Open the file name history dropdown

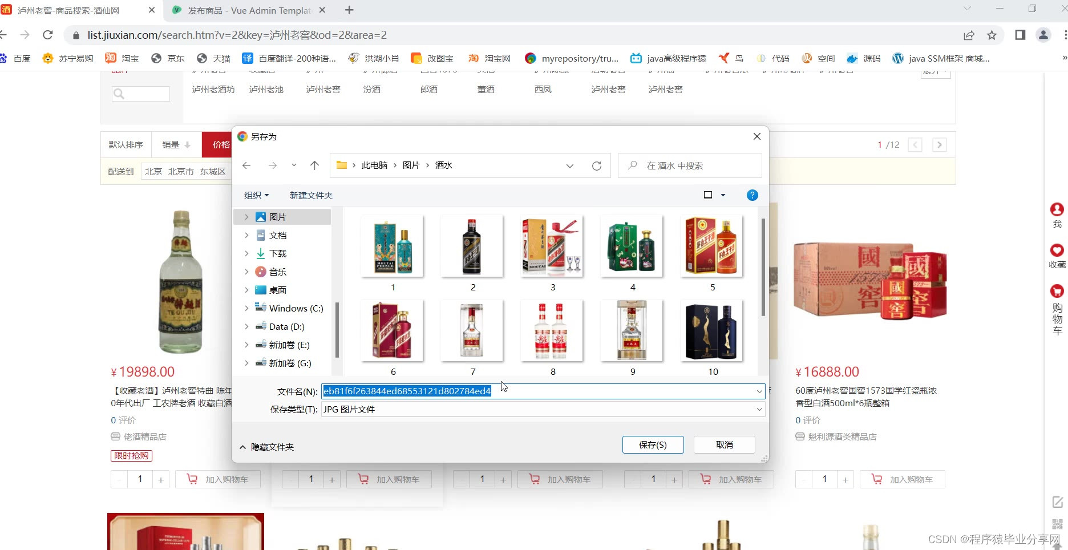(x=759, y=391)
